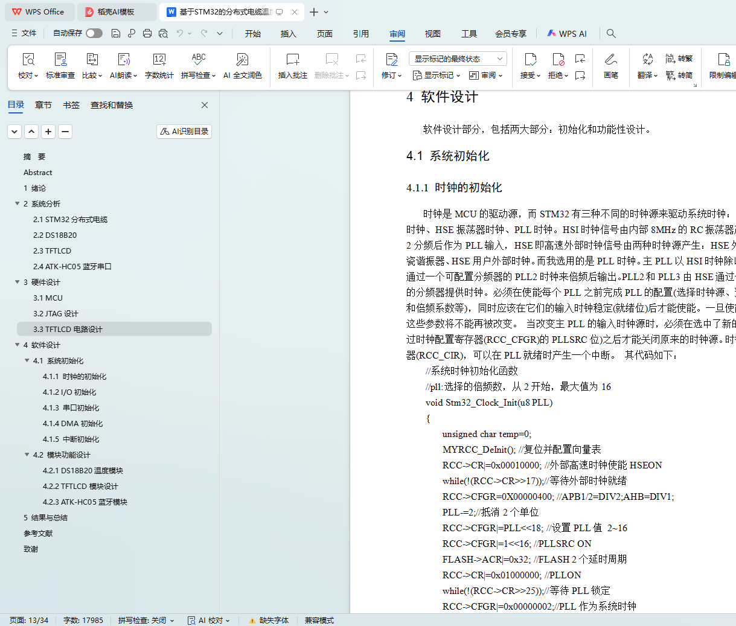Open the 显示标记的最终状态 dropdown
The width and height of the screenshot is (736, 626).
pos(457,59)
